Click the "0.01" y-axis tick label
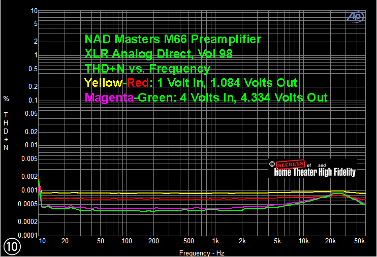 32,145
